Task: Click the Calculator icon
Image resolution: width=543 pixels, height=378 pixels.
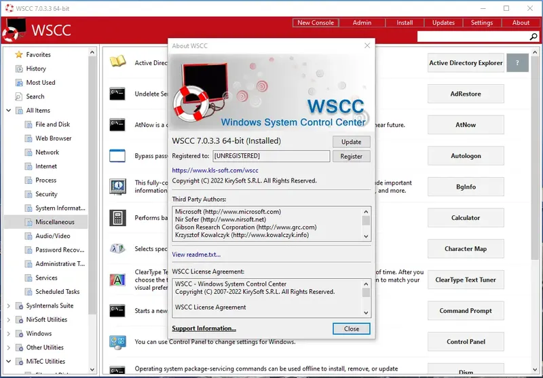Action: click(117, 218)
